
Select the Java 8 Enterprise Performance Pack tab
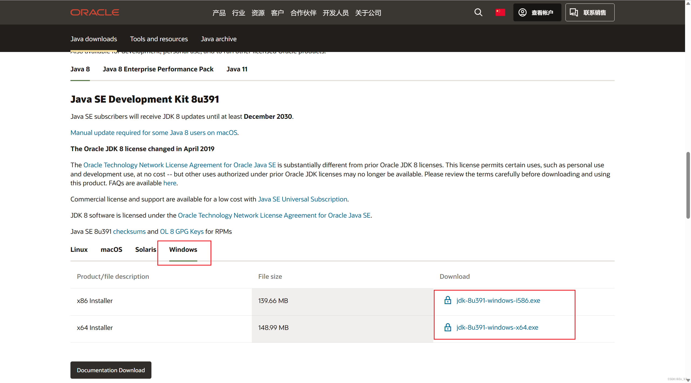click(x=158, y=69)
